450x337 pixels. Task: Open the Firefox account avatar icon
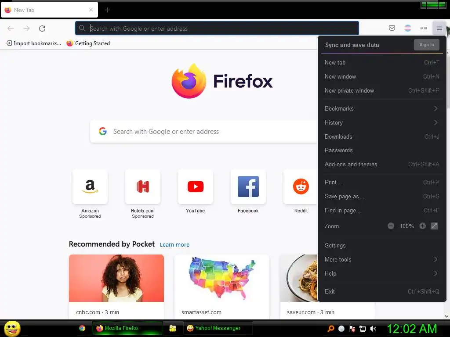(x=407, y=28)
